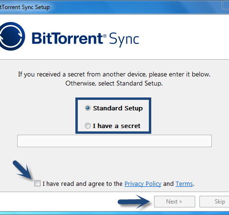The height and width of the screenshot is (215, 229).
Task: Click the word Sync in the header logo
Action: tap(124, 40)
